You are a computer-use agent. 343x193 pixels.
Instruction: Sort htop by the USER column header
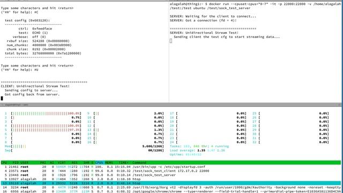click(x=24, y=162)
